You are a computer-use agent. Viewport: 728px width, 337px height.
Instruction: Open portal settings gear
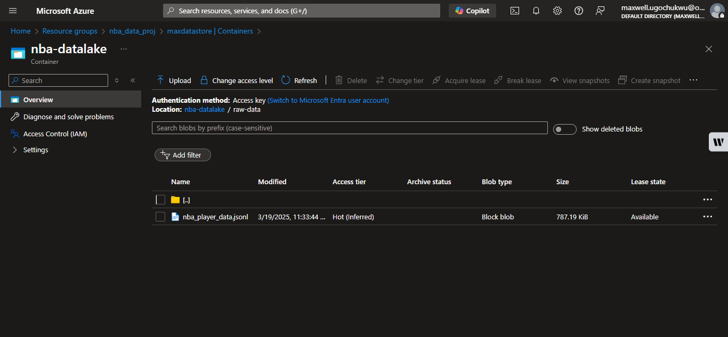click(557, 11)
